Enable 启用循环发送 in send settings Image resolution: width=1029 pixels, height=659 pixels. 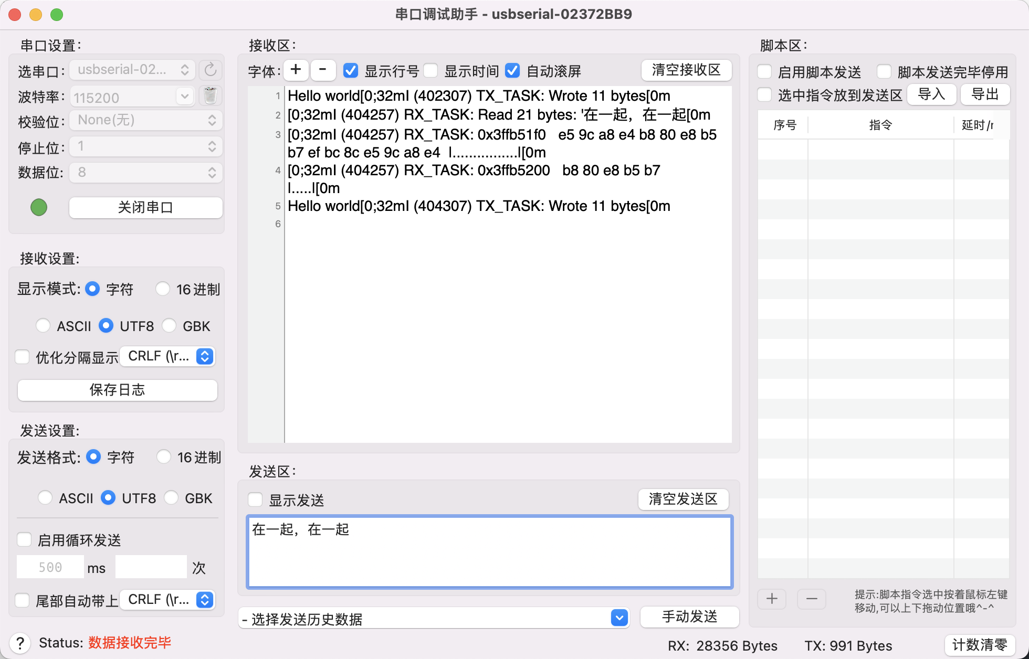[23, 539]
